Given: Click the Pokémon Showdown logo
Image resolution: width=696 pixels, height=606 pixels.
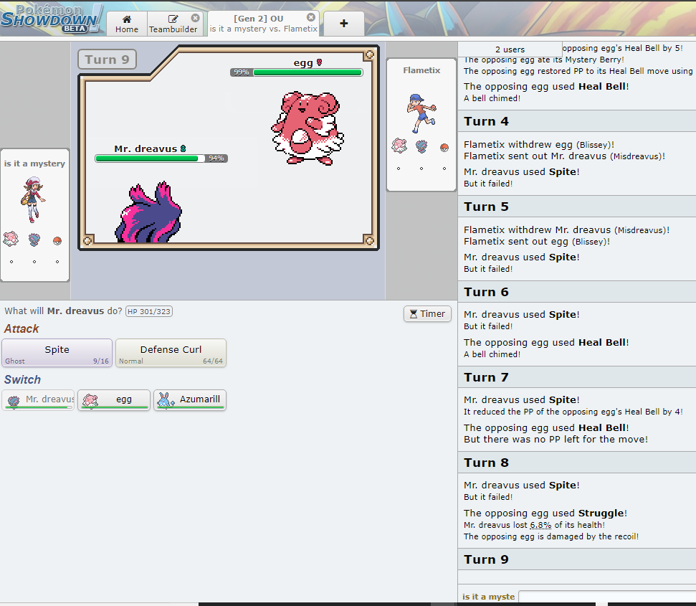Looking at the screenshot, I should [x=52, y=19].
